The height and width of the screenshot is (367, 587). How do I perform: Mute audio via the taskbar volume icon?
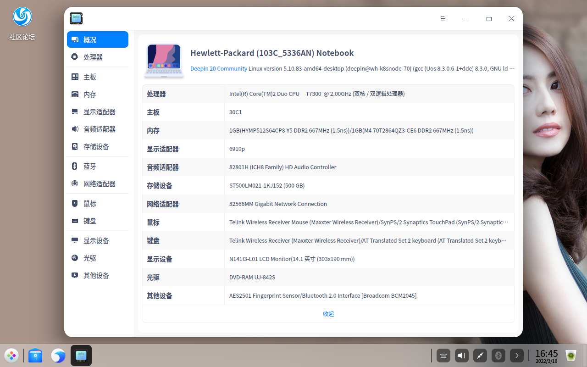tap(461, 356)
